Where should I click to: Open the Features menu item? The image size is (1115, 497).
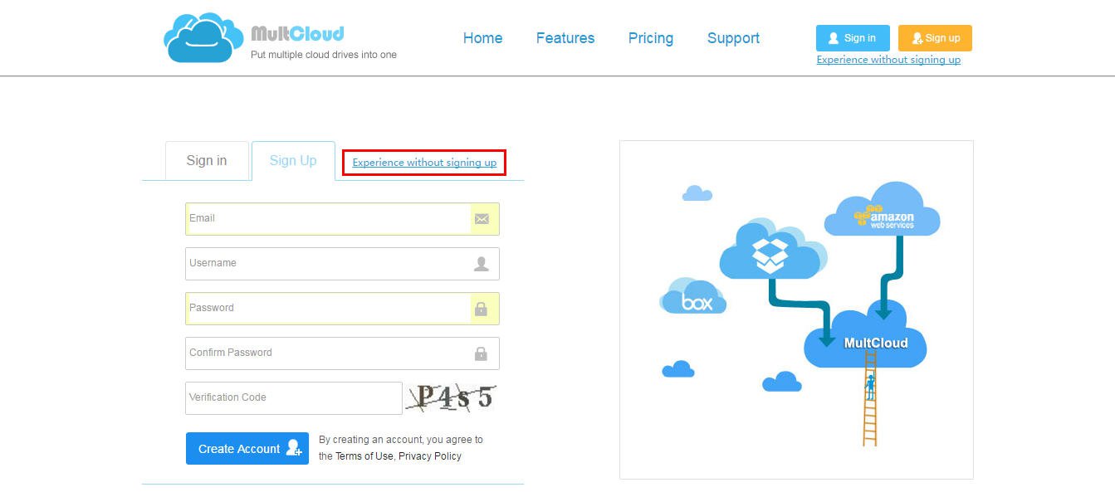[565, 38]
